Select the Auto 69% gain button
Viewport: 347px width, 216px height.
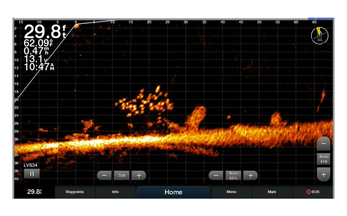click(233, 175)
